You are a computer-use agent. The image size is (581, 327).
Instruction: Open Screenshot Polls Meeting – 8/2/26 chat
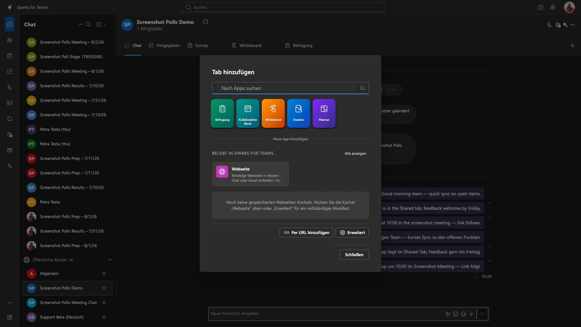pos(67,42)
